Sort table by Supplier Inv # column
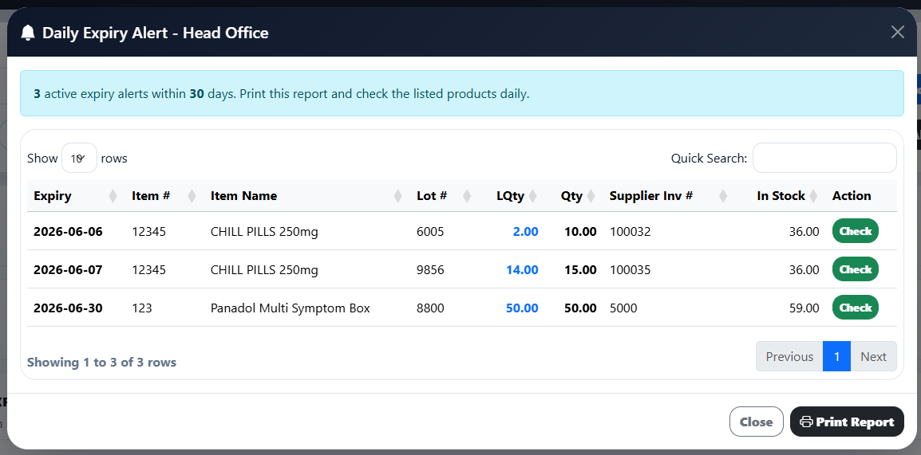 (669, 196)
